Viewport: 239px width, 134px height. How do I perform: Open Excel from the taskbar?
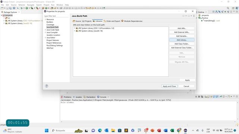[x=172, y=130]
